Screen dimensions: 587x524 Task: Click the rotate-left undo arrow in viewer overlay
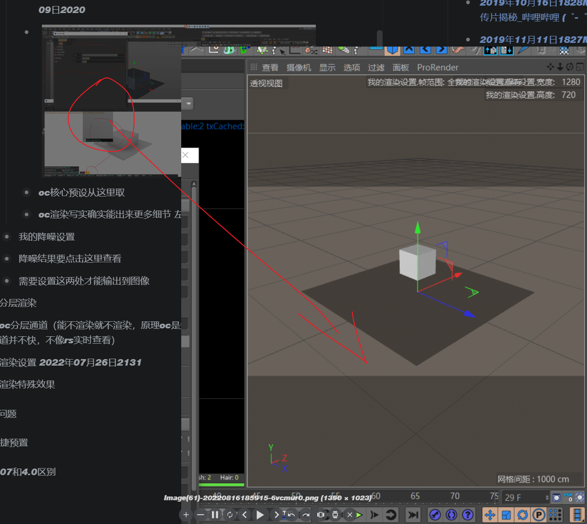pyautogui.click(x=290, y=515)
